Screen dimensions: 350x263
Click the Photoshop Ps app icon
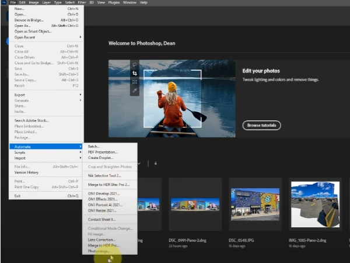point(4,2)
